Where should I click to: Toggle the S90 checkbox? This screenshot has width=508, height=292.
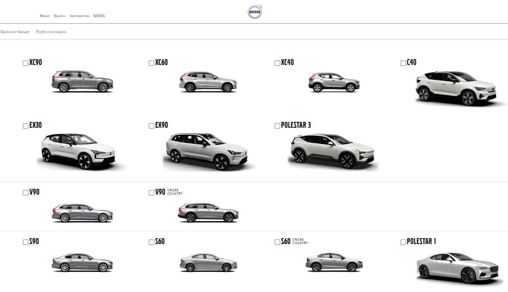tap(26, 242)
